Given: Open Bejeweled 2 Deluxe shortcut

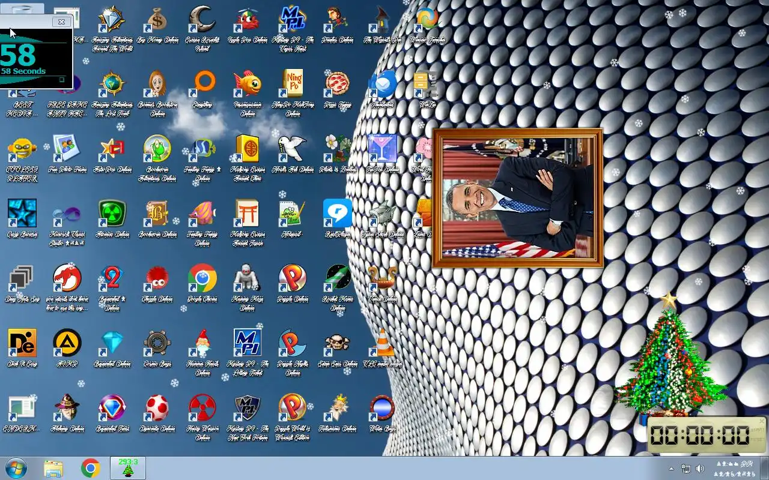Looking at the screenshot, I should [x=112, y=278].
